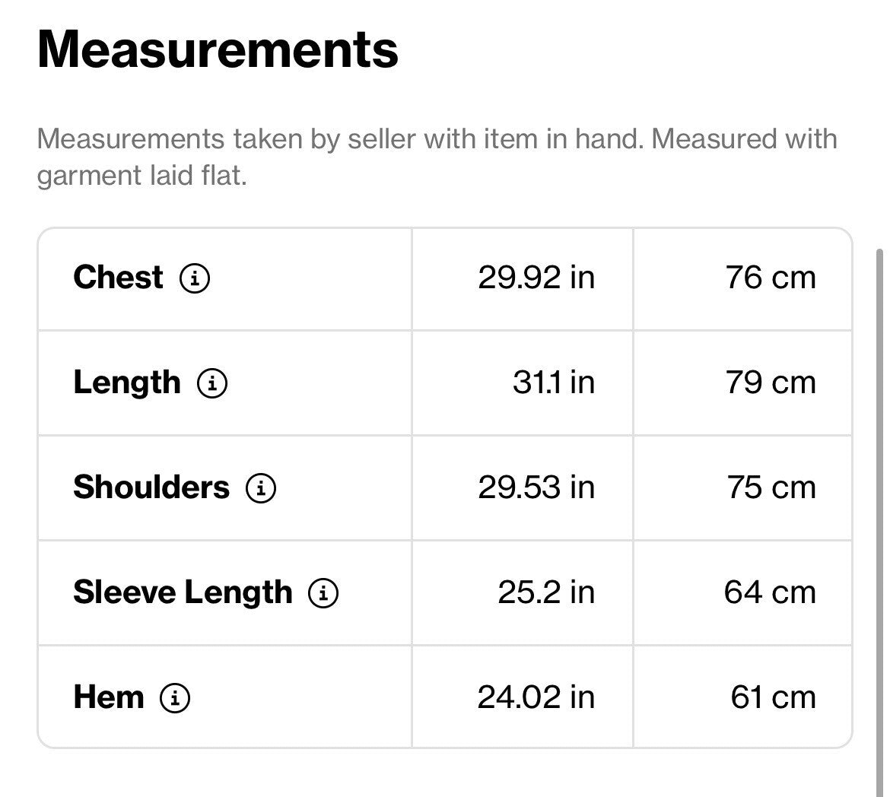Viewport: 890px width, 797px height.
Task: Click the 64 cm sleeve value
Action: pyautogui.click(x=771, y=592)
